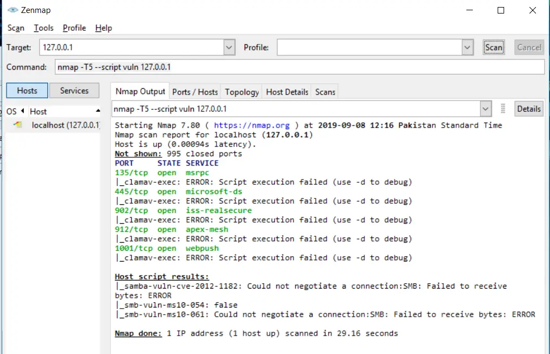Viewport: 550px width, 354px height.
Task: Click the smb-vuln-ms10-061 result line
Action: click(x=325, y=315)
